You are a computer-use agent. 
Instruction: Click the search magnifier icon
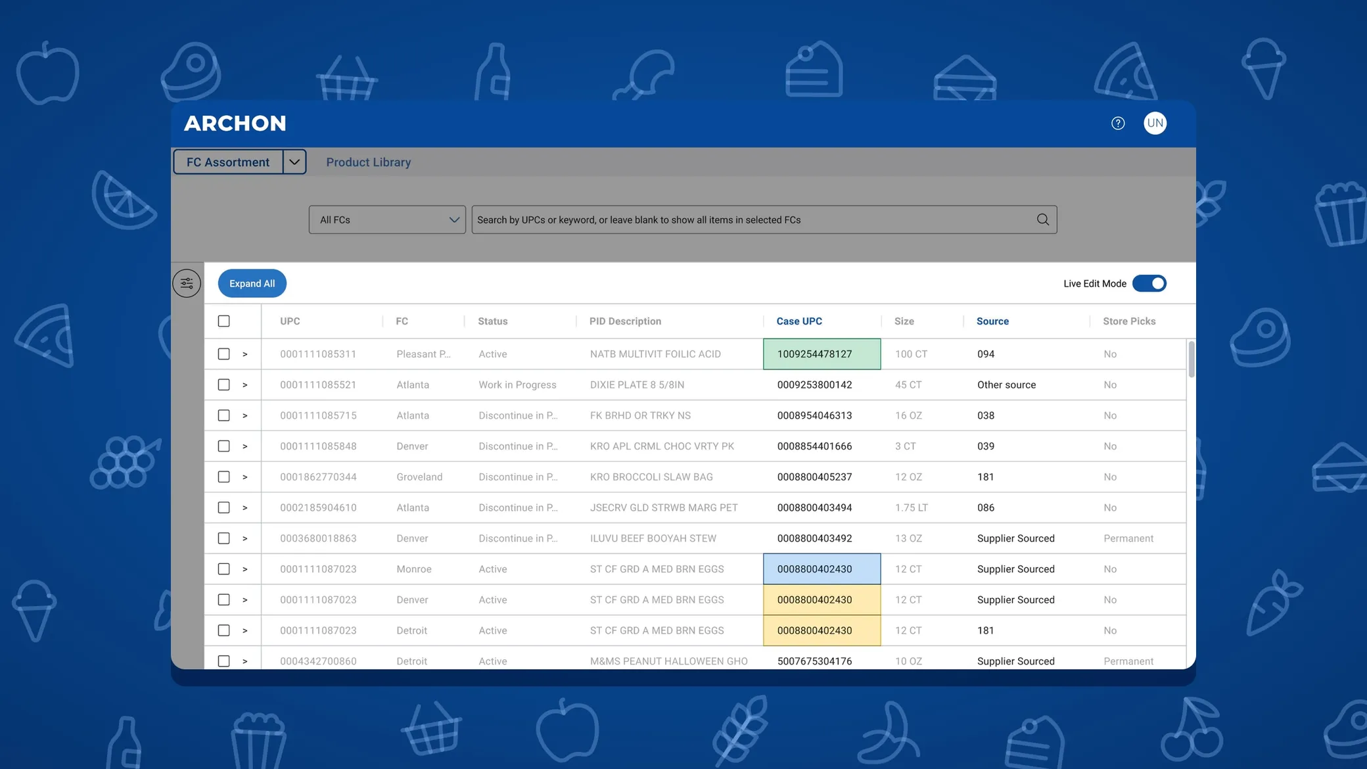pyautogui.click(x=1043, y=220)
